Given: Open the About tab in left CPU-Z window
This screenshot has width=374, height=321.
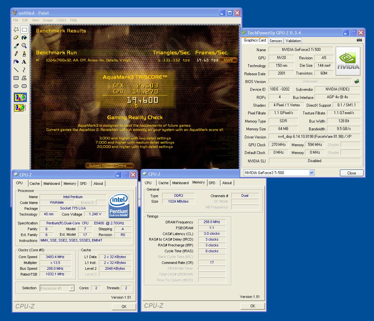Looking at the screenshot, I should point(98,184).
